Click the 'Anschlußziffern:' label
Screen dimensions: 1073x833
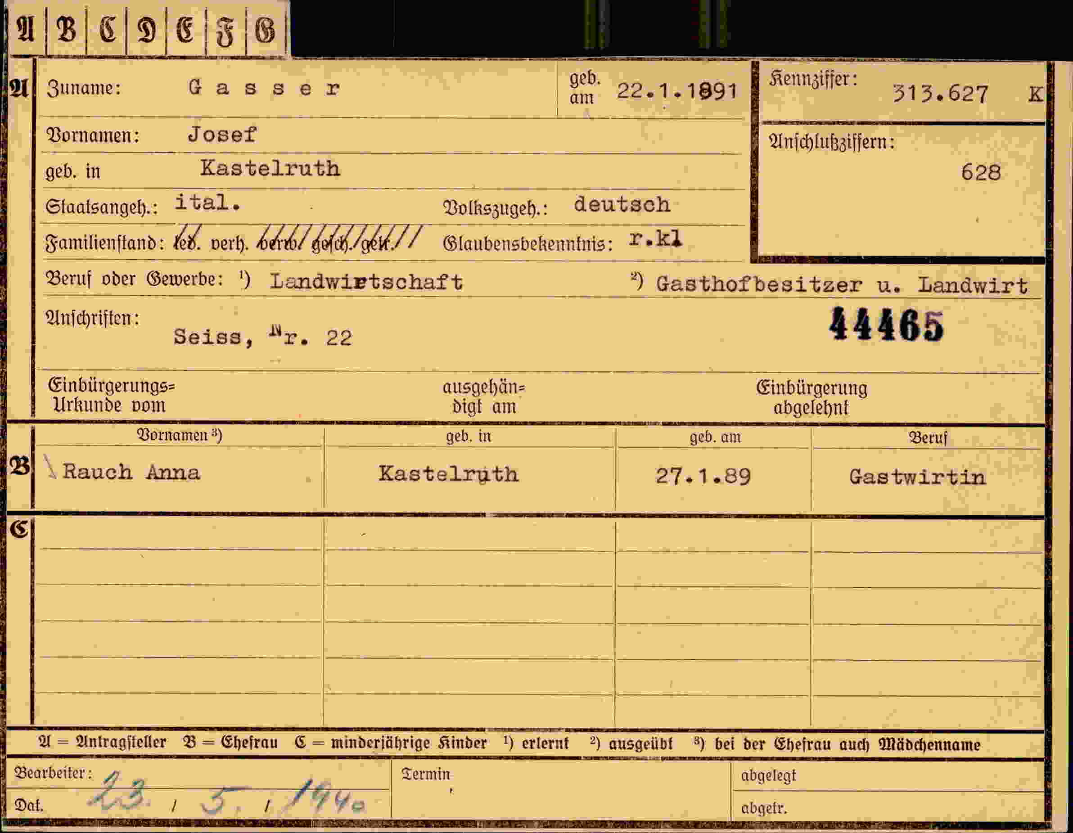pyautogui.click(x=831, y=142)
